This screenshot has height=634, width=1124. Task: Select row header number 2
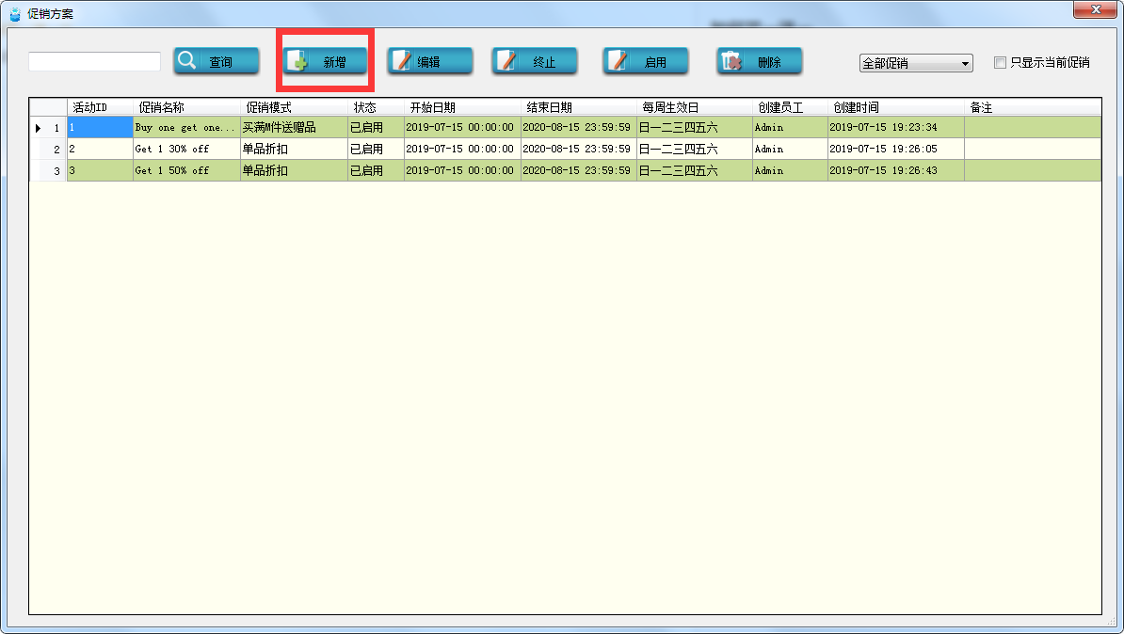(48, 149)
